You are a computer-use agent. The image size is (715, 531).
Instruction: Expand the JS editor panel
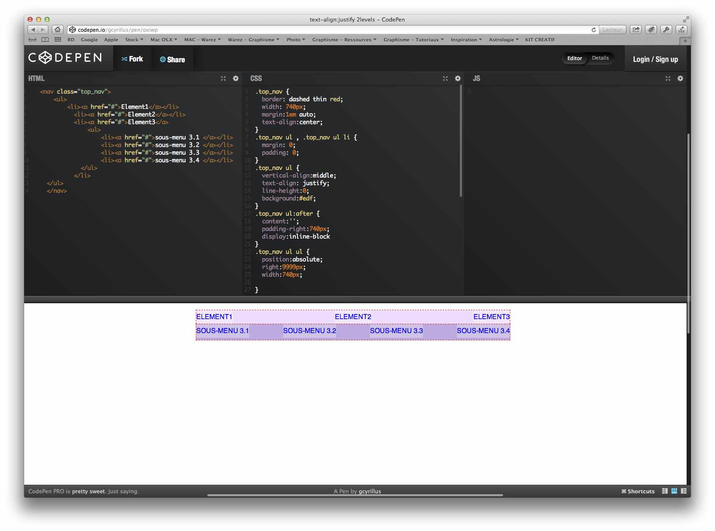[668, 78]
